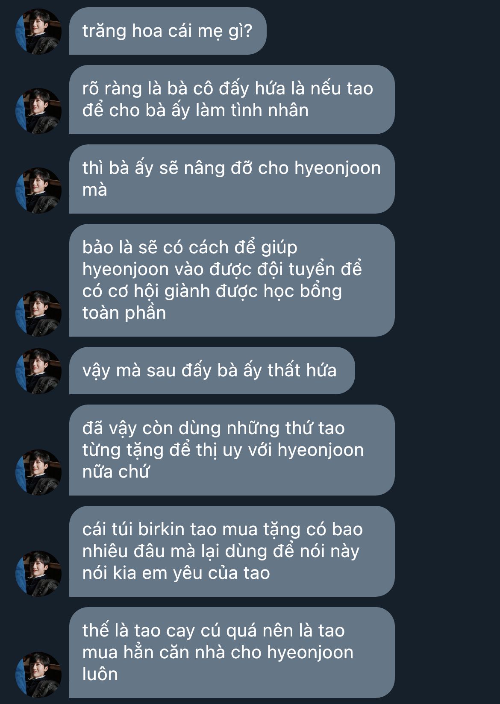Viewport: 500px width, 704px height.
Task: Tap the avatar beside 'trăng hoa cái mẹ gì?'
Action: coord(38,31)
